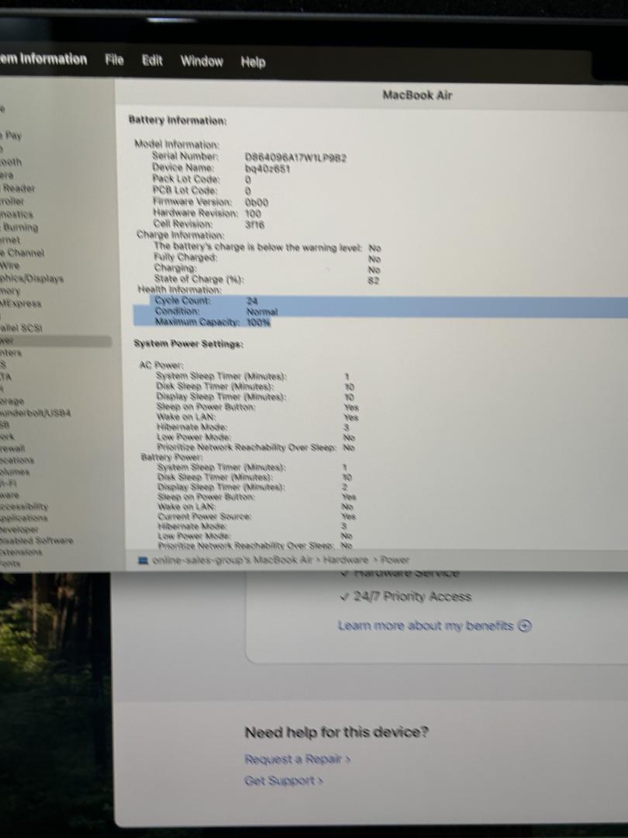This screenshot has width=628, height=838.
Task: Click online-sales-group's MacBook Air path segment
Action: [x=232, y=560]
